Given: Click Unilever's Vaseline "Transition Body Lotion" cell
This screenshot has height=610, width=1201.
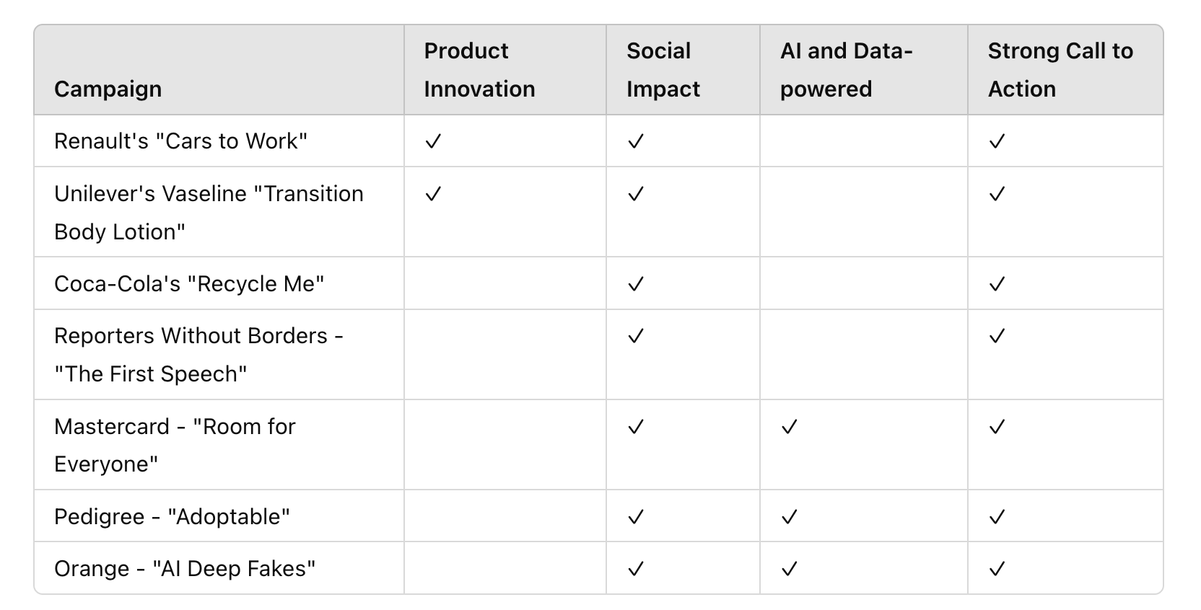Looking at the screenshot, I should point(209,213).
